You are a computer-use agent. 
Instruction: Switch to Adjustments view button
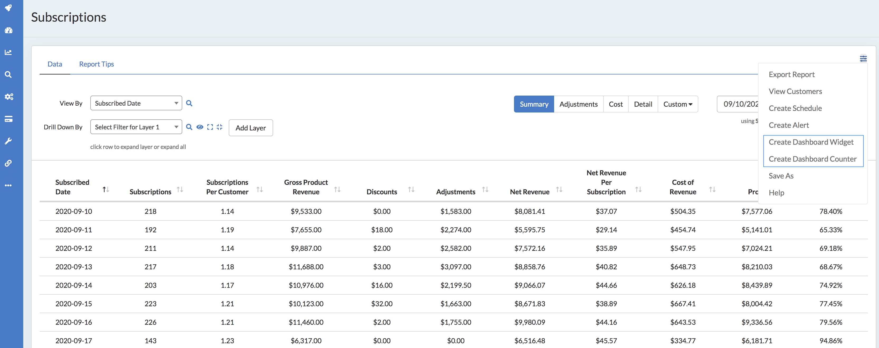(x=578, y=104)
